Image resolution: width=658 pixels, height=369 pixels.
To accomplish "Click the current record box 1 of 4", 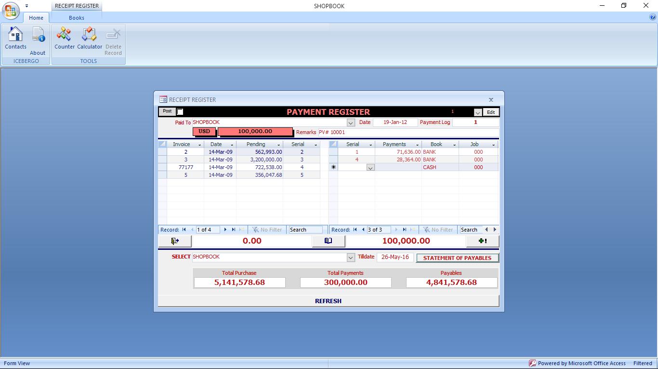I will (208, 230).
